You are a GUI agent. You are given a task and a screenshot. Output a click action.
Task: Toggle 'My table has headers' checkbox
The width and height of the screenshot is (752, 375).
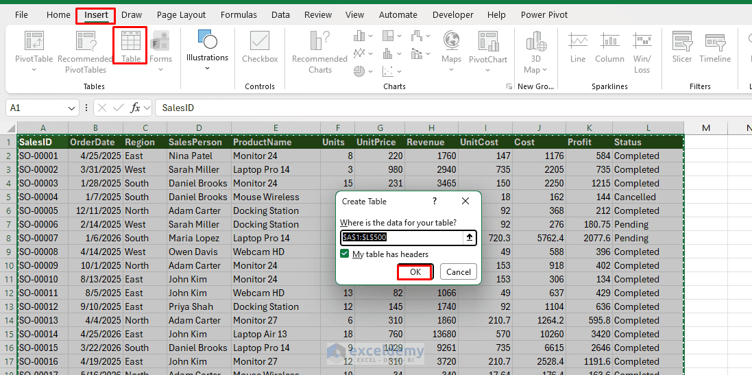[x=344, y=254]
